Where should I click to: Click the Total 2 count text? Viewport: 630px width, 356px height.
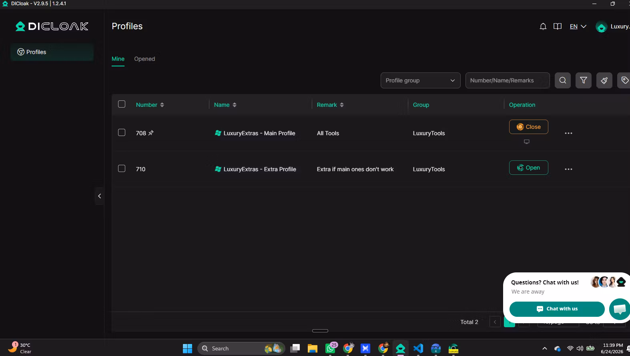point(469,322)
